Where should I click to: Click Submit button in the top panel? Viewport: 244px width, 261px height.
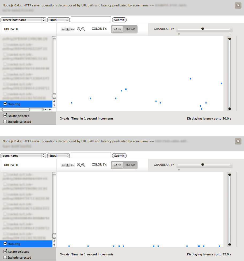(x=119, y=20)
